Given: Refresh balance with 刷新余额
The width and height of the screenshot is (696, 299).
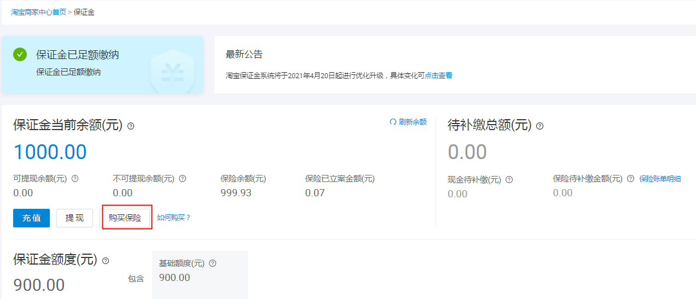Looking at the screenshot, I should 408,122.
